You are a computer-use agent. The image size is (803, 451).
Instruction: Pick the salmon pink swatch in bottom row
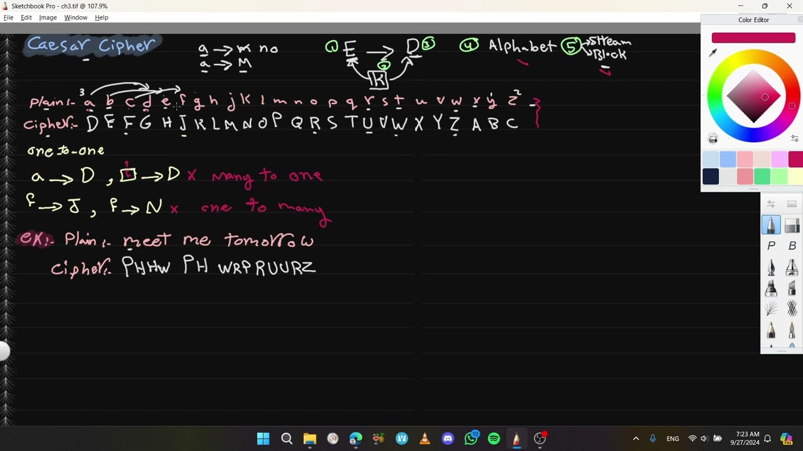point(745,177)
